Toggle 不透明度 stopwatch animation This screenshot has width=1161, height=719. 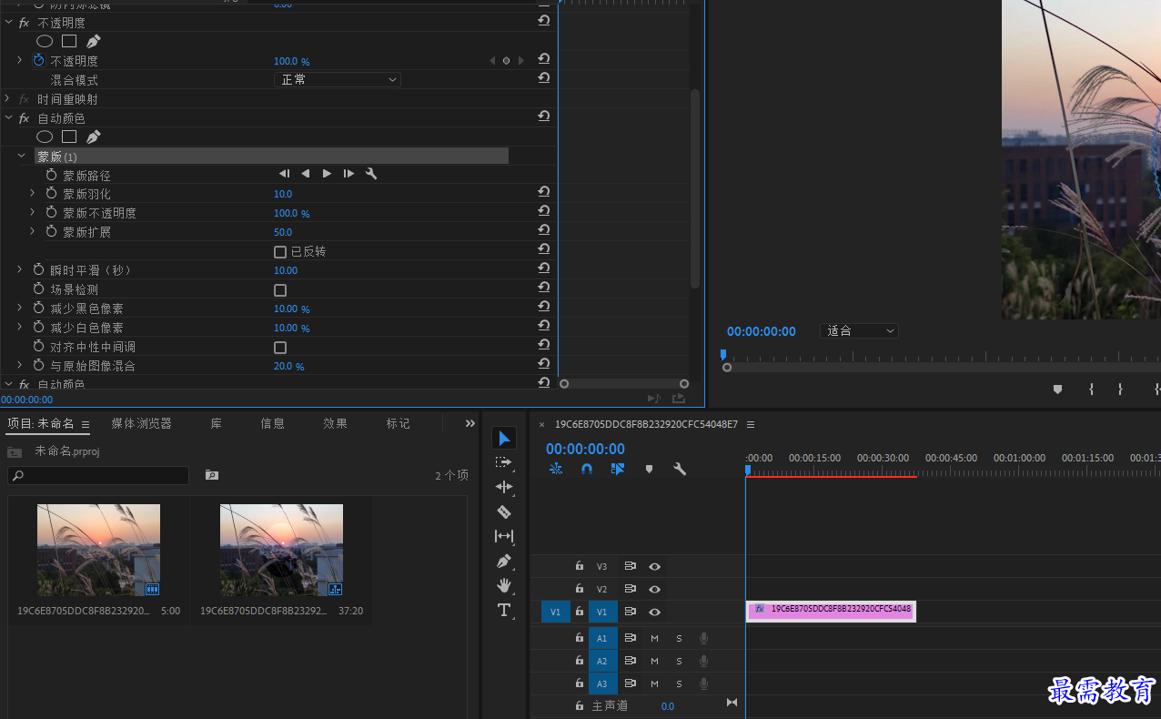(x=38, y=60)
